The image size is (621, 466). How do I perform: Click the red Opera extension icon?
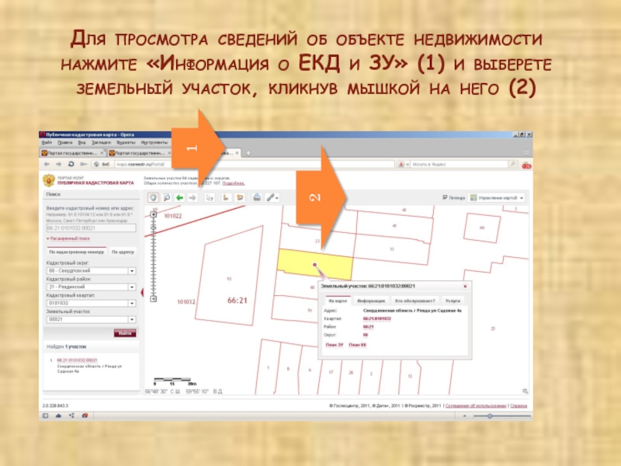click(x=526, y=165)
